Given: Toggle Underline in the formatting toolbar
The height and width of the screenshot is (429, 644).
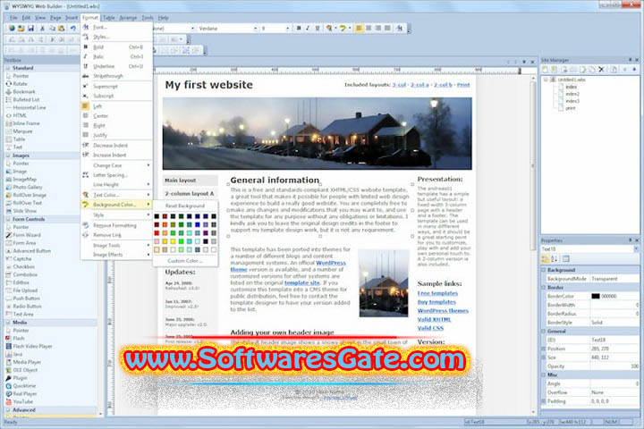Looking at the screenshot, I should point(317,29).
